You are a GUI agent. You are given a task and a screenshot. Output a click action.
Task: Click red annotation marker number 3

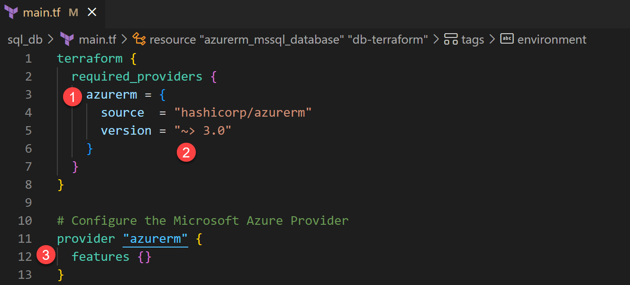click(x=46, y=256)
